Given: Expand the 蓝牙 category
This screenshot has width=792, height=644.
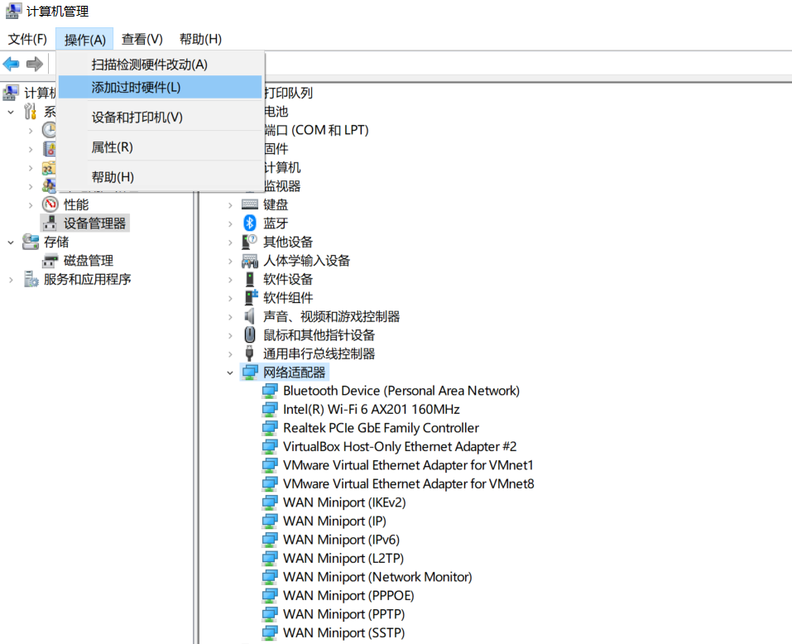Looking at the screenshot, I should [230, 223].
